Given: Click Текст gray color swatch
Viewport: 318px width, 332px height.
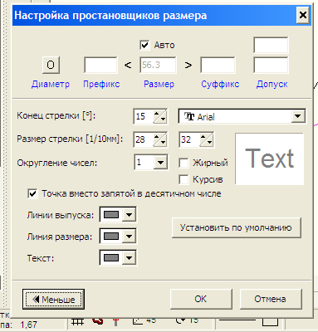Looking at the screenshot, I should 111,258.
